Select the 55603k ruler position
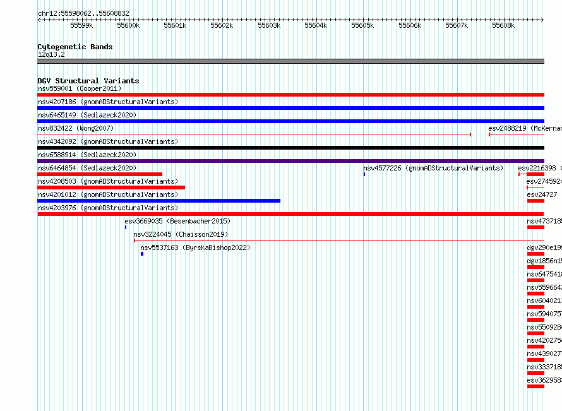The height and width of the screenshot is (411, 562). [269, 25]
